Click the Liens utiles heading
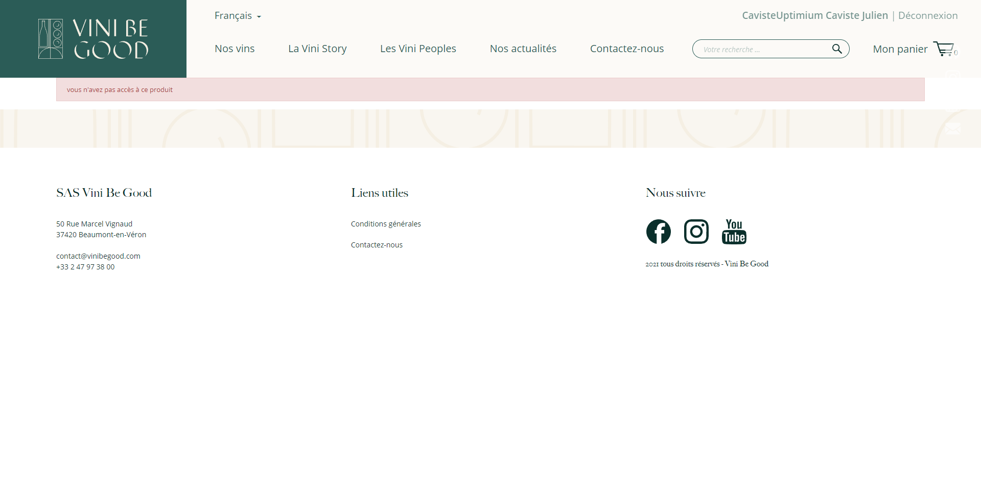The image size is (981, 479). (380, 193)
